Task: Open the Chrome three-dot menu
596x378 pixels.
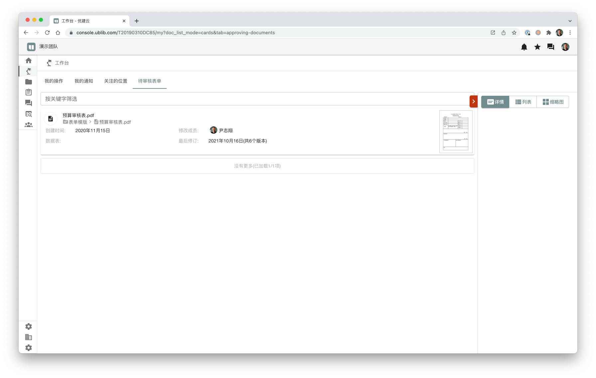Action: click(570, 33)
